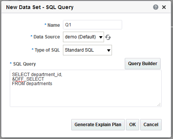Screen dimensions: 173x139
Task: Click the 'SELECT department_id,' line
Action: [37, 75]
